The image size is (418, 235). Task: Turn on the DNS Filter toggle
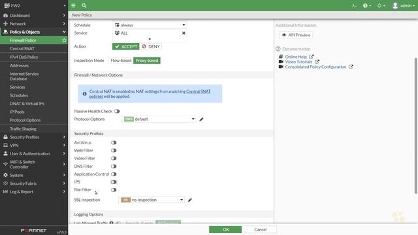114,166
